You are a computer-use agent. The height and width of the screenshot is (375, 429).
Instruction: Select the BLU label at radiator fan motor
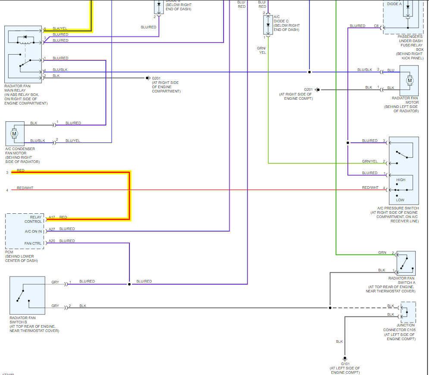[x=391, y=70]
